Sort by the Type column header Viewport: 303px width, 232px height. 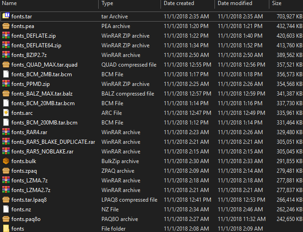tap(107, 3)
